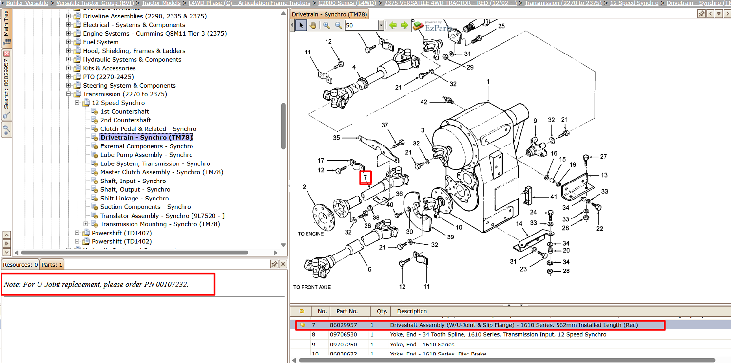The image size is (731, 363).
Task: Activate the hand pan tool
Action: click(x=313, y=25)
